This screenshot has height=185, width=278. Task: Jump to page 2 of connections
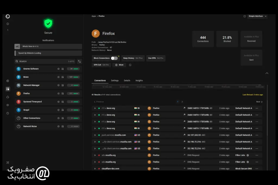(182, 102)
